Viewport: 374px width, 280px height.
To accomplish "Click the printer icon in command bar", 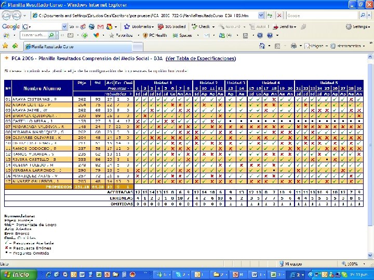I will 293,46.
